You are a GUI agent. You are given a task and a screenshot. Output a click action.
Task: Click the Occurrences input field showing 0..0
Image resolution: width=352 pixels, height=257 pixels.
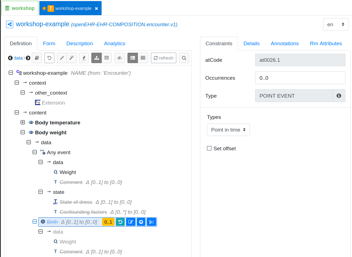tap(300, 78)
